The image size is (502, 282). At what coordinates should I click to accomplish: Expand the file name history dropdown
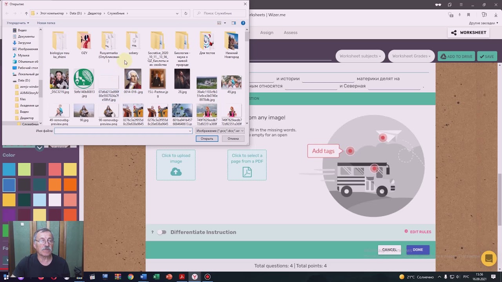point(190,131)
